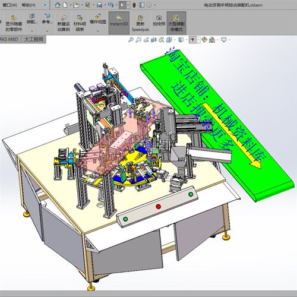Screen dimensions: 297x297
Task: Click Dynamic Annotation Views icon
Action: (x=162, y=40)
